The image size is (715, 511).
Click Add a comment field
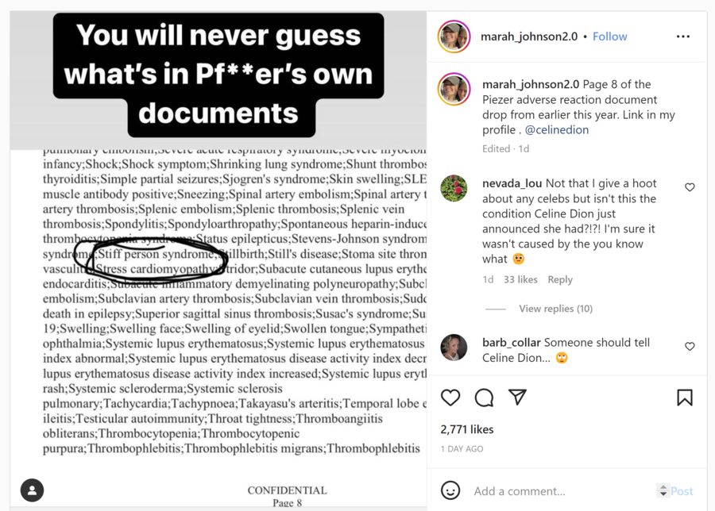coord(563,491)
